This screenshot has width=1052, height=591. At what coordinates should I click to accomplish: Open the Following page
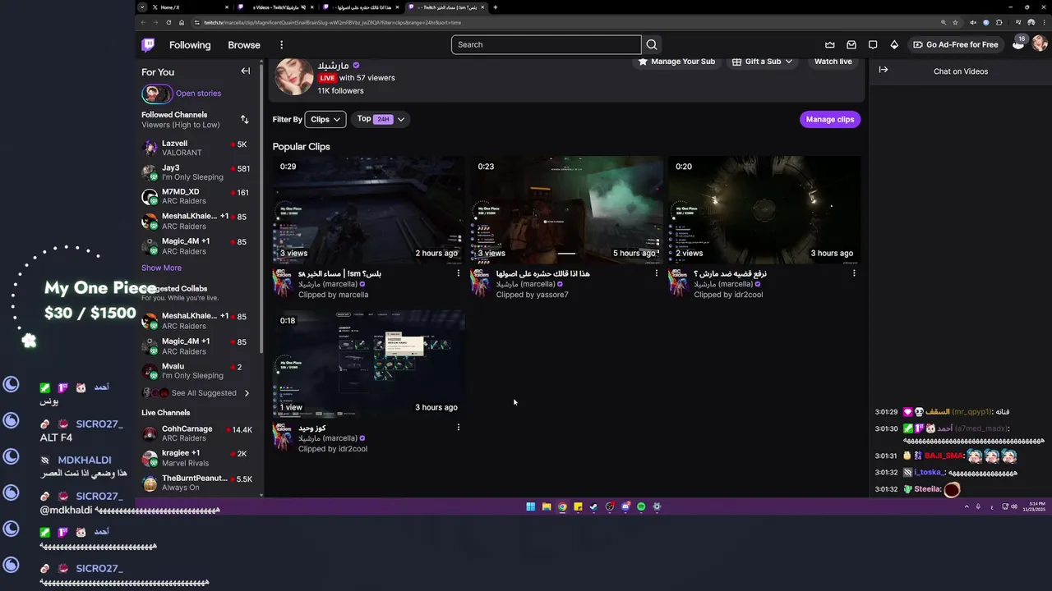pos(190,45)
